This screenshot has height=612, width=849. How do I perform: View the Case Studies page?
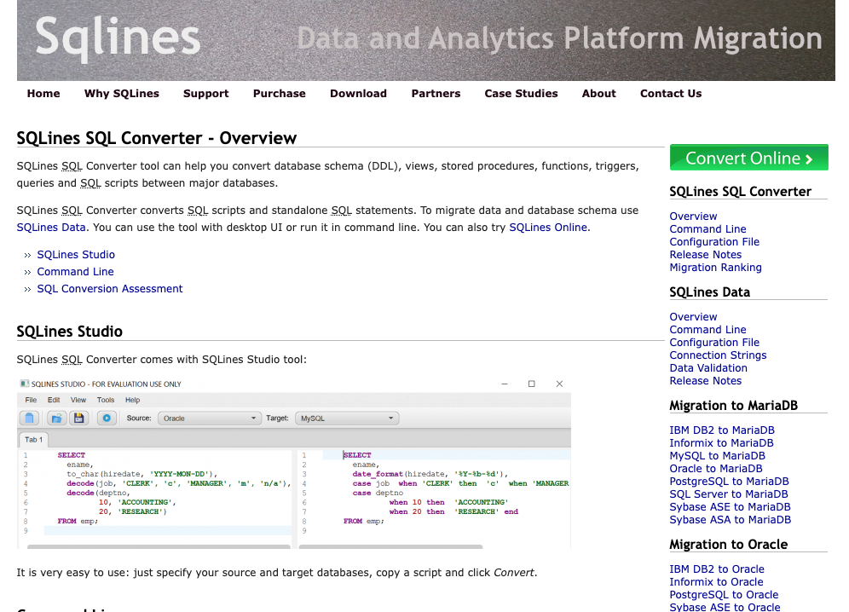521,93
